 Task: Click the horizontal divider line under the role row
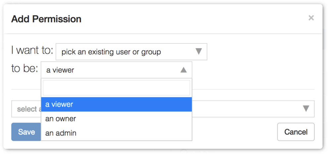(253, 90)
